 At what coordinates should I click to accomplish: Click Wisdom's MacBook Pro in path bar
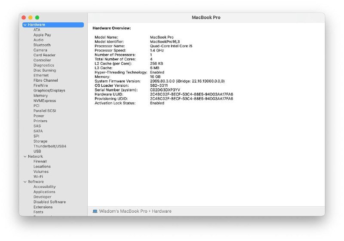[123, 211]
